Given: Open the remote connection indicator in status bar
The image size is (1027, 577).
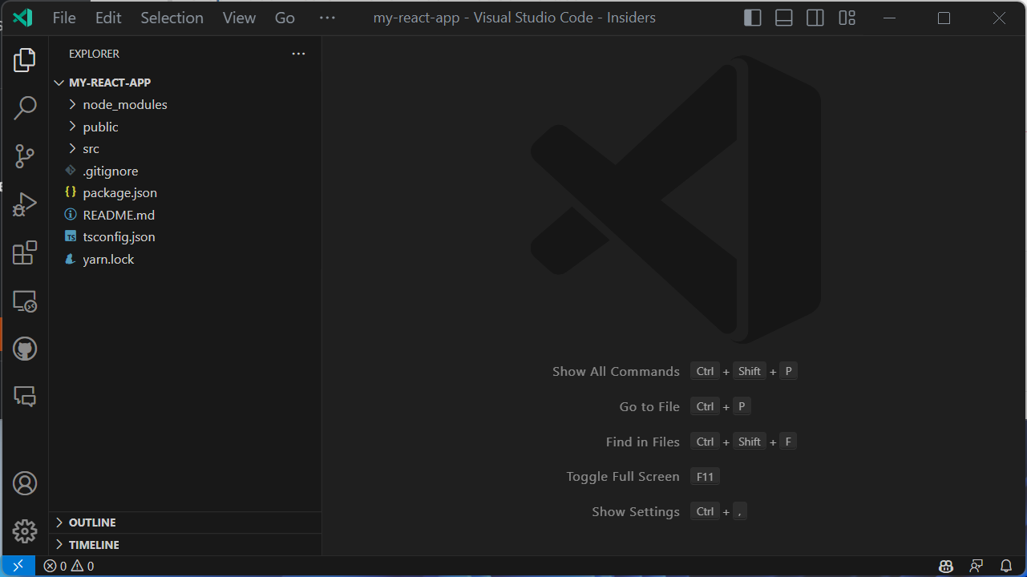Looking at the screenshot, I should click(18, 566).
